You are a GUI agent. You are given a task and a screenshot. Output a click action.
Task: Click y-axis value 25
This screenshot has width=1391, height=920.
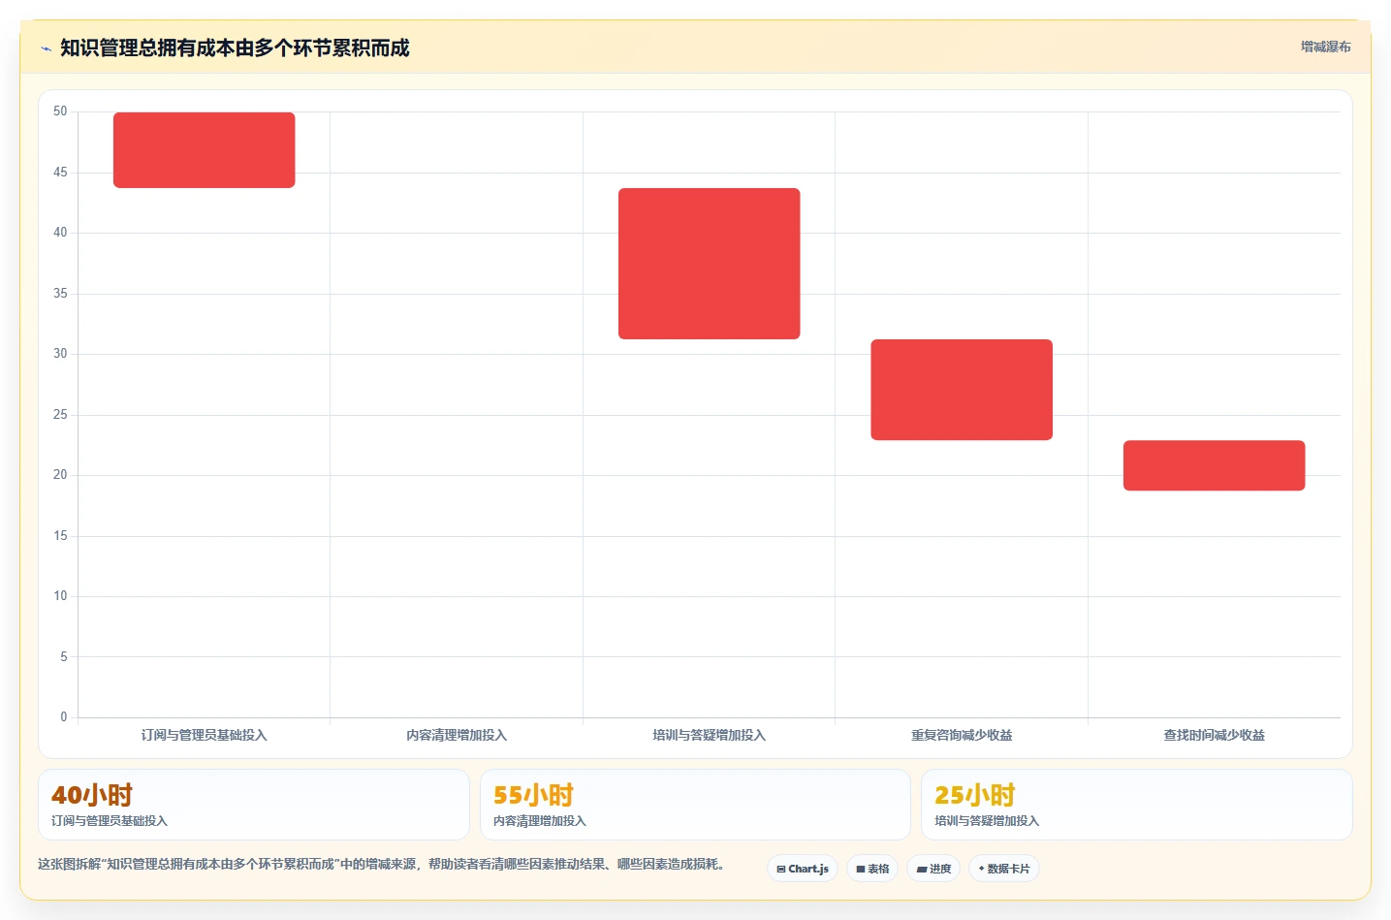pyautogui.click(x=60, y=415)
